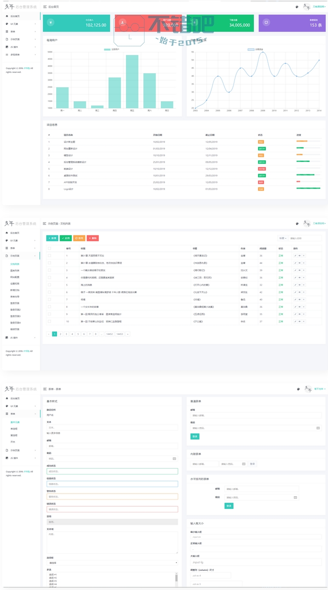This screenshot has width=328, height=590.
Task: Tick the select-all checkbox in document table header
Action: [49, 248]
